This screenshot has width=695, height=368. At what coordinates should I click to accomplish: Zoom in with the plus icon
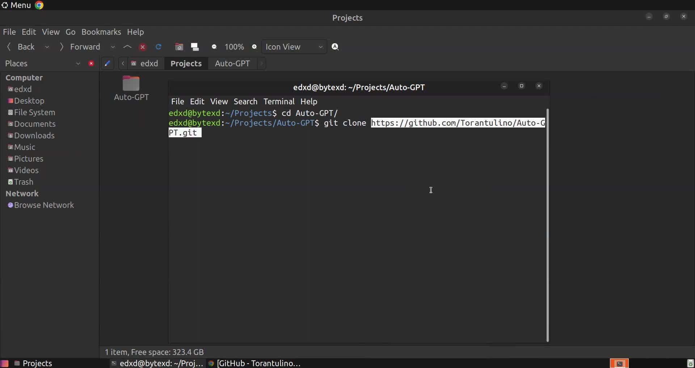pyautogui.click(x=254, y=47)
